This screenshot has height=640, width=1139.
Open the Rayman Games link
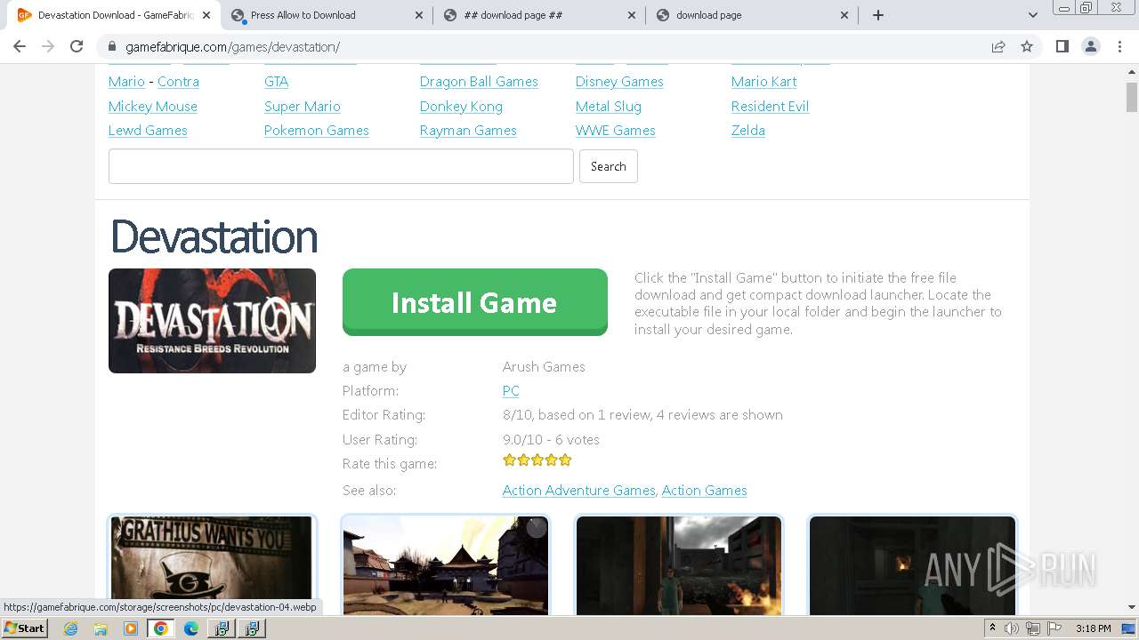pos(468,131)
